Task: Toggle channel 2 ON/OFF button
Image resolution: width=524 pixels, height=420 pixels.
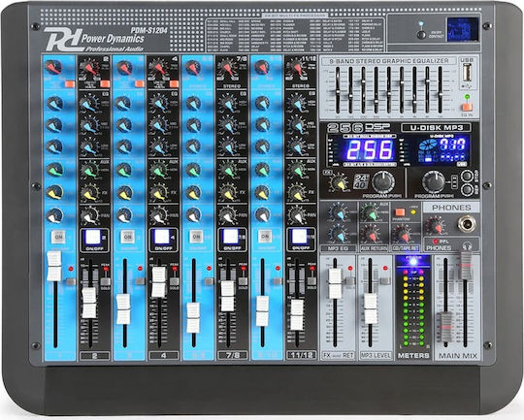Action: (x=93, y=238)
